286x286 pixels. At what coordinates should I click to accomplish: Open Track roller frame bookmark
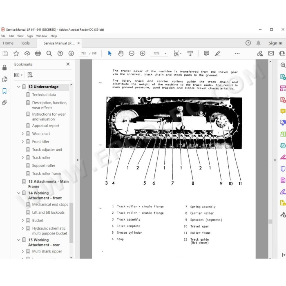47,174
